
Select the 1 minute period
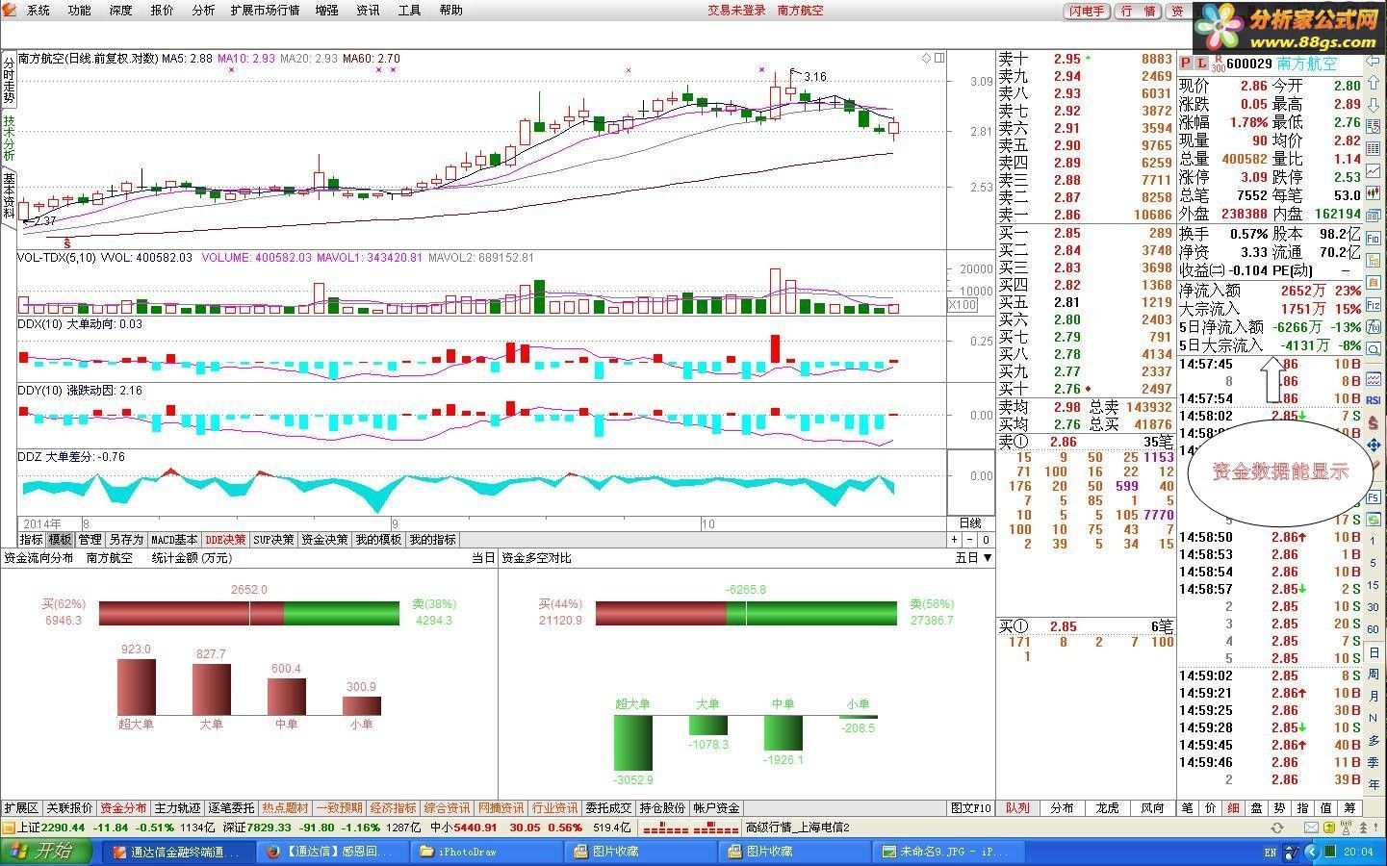pos(1373,541)
